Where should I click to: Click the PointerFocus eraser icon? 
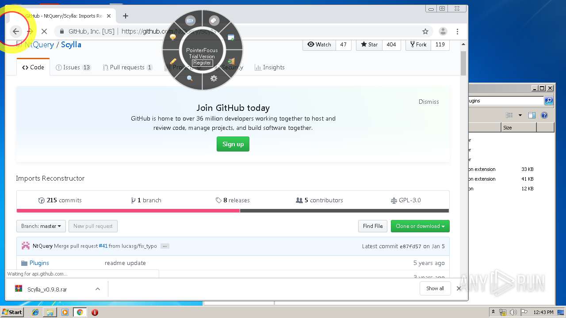pyautogui.click(x=214, y=20)
